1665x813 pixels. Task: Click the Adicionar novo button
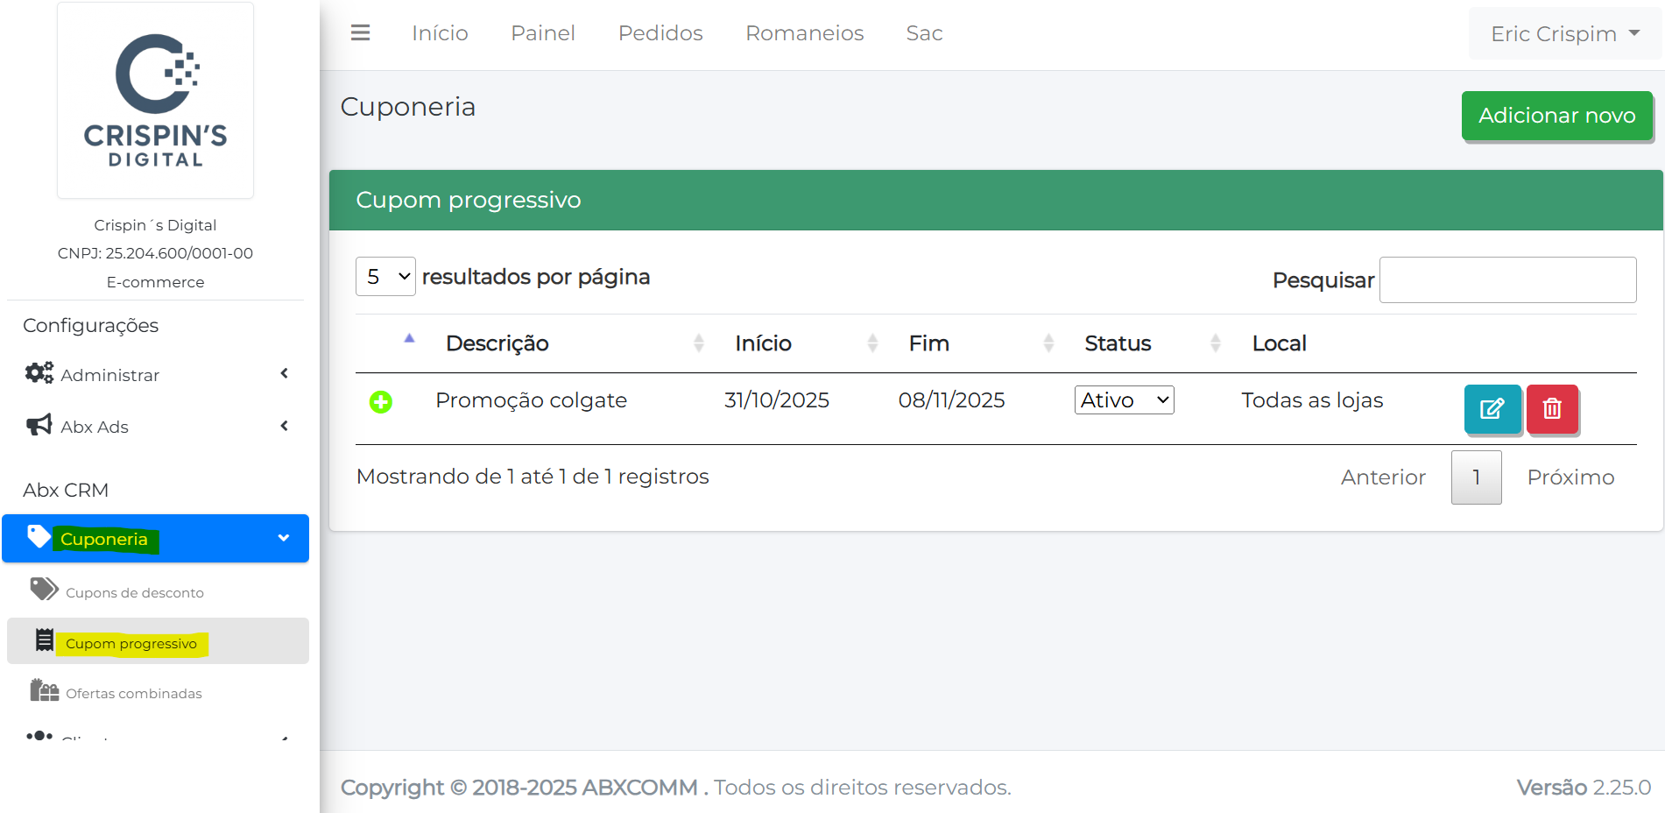[1556, 116]
